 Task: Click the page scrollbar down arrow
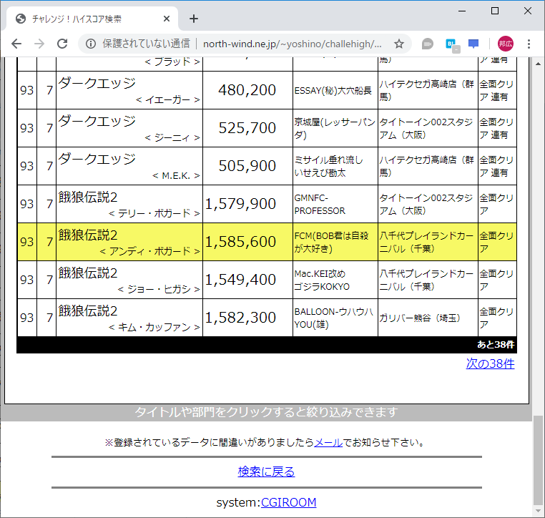point(538,512)
